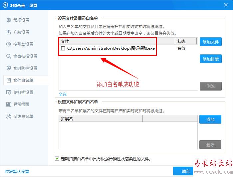This screenshot has height=177, width=233.
Task: Select the C:\Users\Administrator\Desktop\图标提取.exe path
Action: point(111,48)
